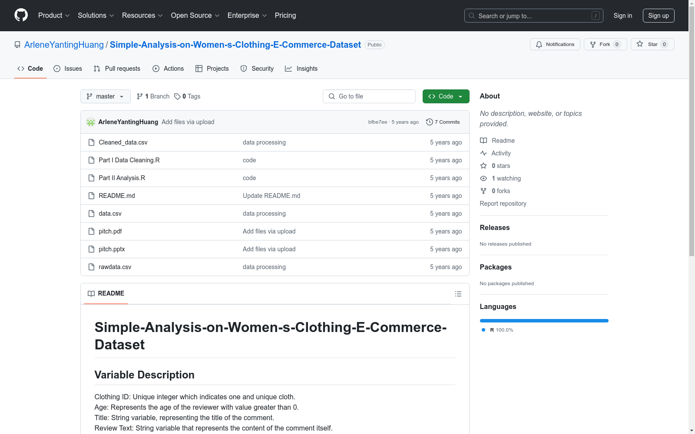Open the Packages heading link
The width and height of the screenshot is (695, 434).
point(496,267)
